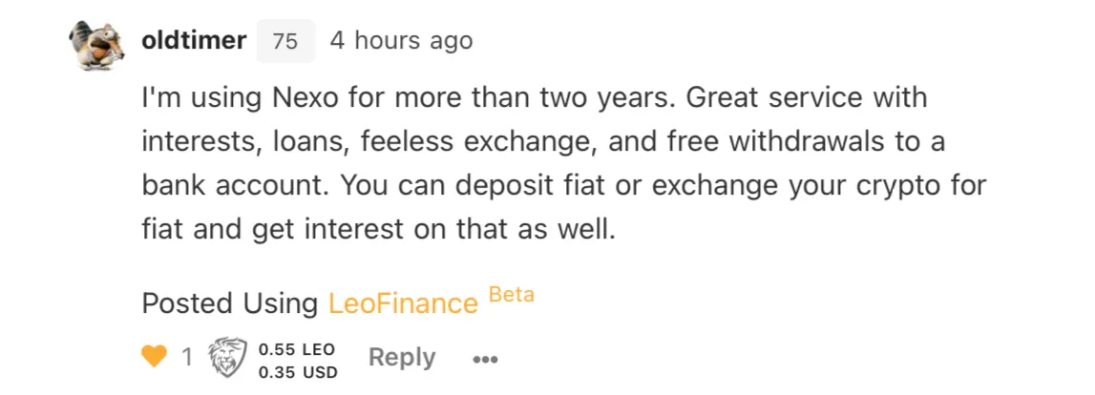This screenshot has height=395, width=1095.
Task: Upvote the comment with the orange heart
Action: (155, 357)
